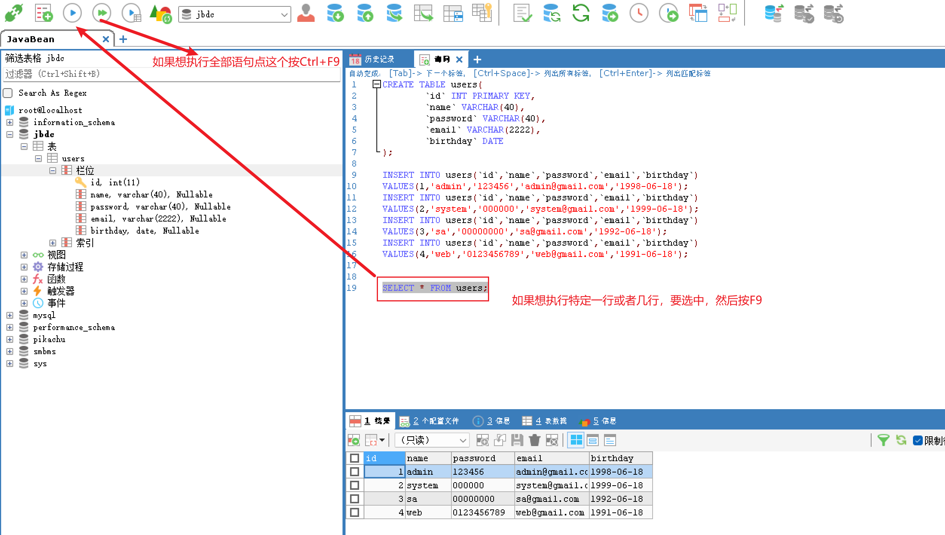Open the 4 table data tab
Screen dimensions: 945x535
(x=544, y=421)
